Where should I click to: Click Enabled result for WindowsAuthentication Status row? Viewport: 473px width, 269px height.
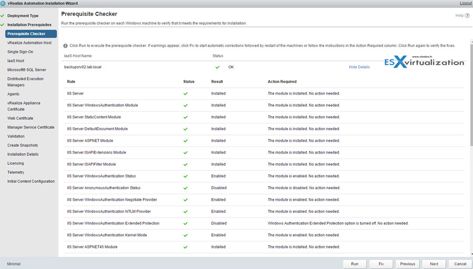(x=219, y=176)
